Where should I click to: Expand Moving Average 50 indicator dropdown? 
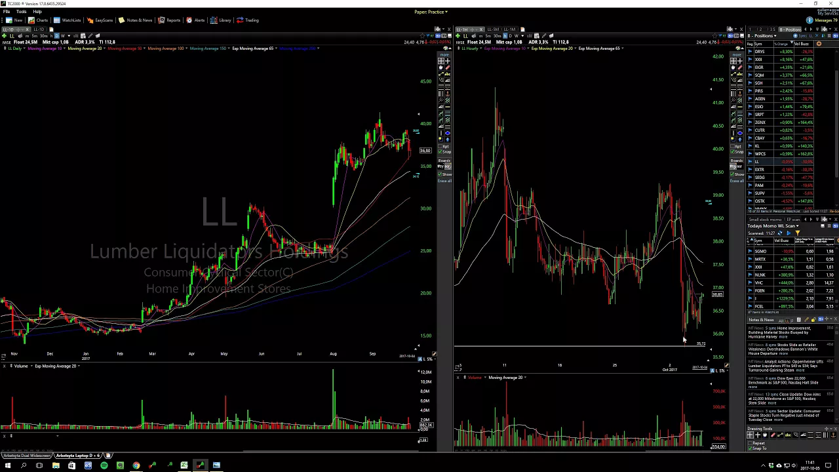tap(144, 49)
